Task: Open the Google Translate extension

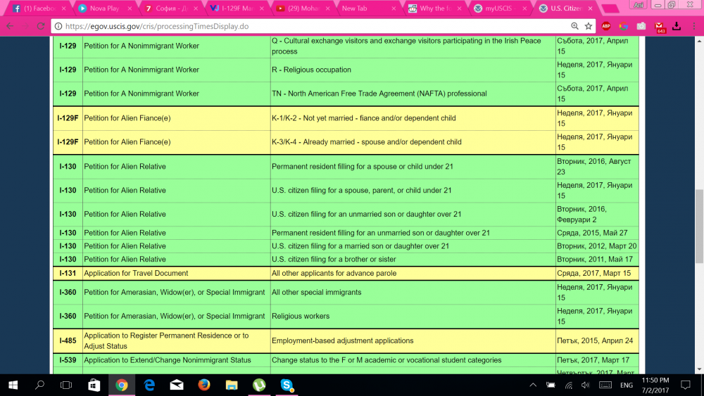Action: click(x=624, y=27)
